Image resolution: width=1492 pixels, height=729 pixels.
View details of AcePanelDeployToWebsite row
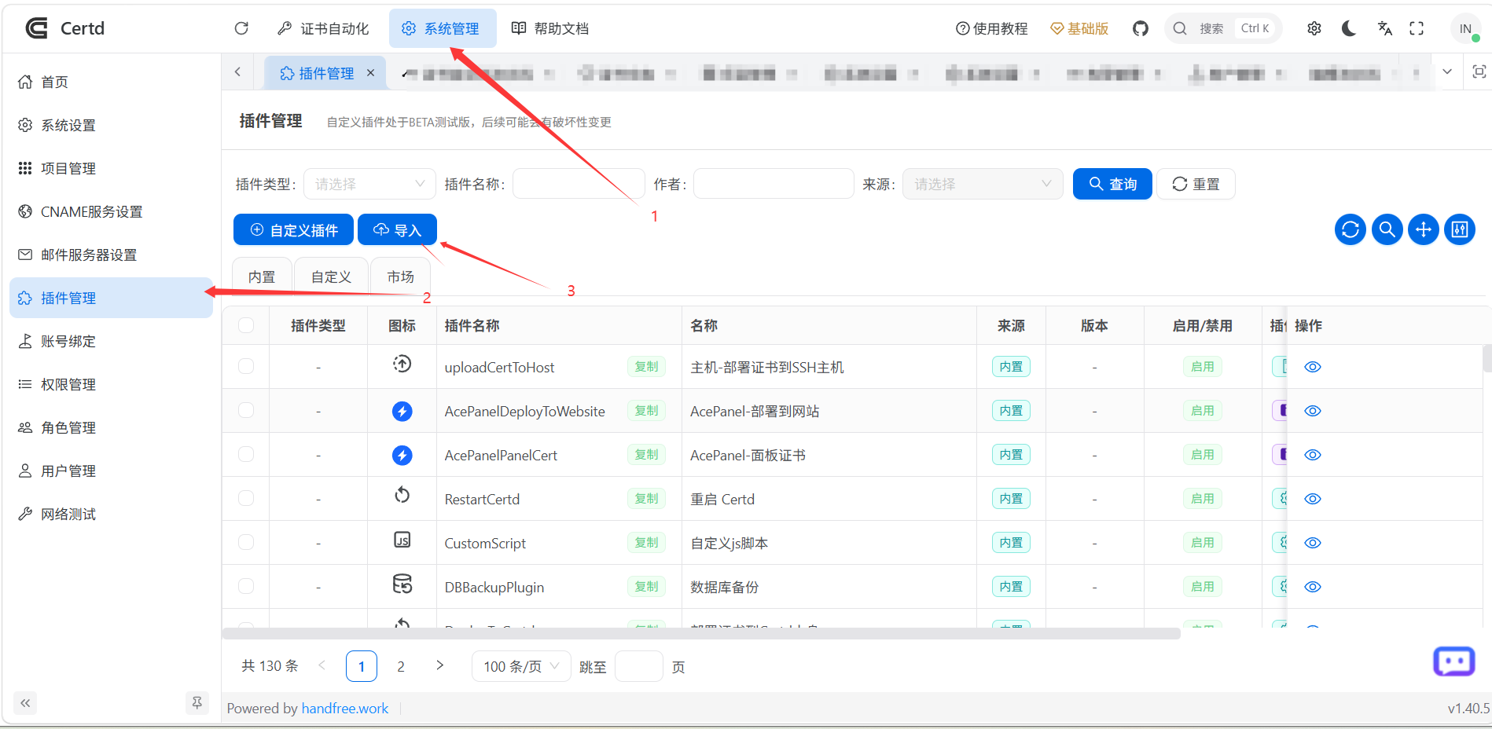1313,411
